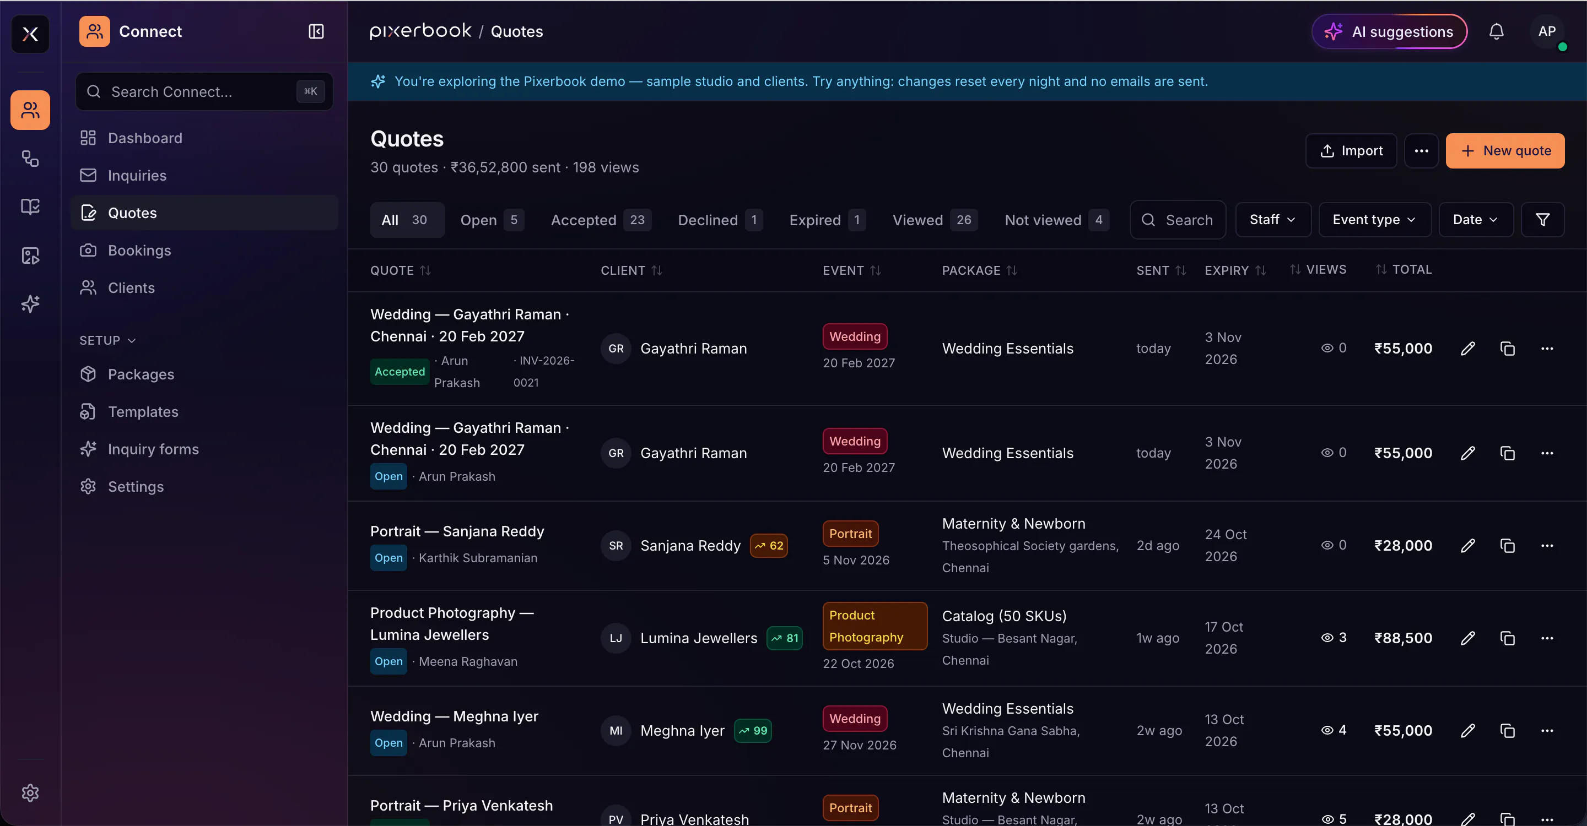Image resolution: width=1587 pixels, height=826 pixels.
Task: Duplicate the Meghna Iyer wedding quote
Action: tap(1508, 731)
